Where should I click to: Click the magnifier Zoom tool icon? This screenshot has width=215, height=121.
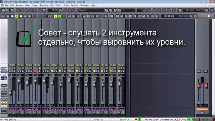[112, 16]
